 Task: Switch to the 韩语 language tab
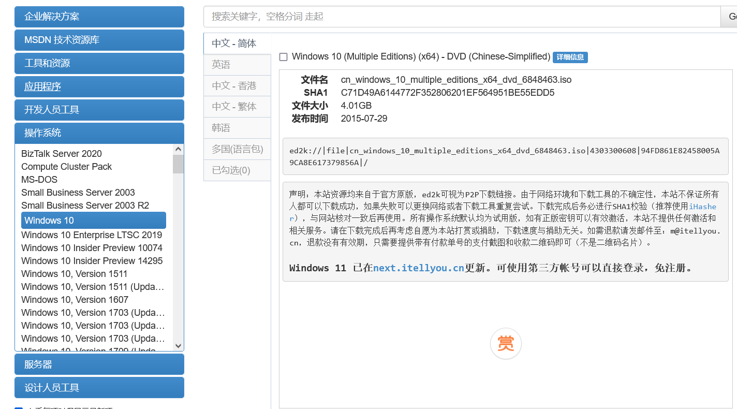tap(237, 128)
